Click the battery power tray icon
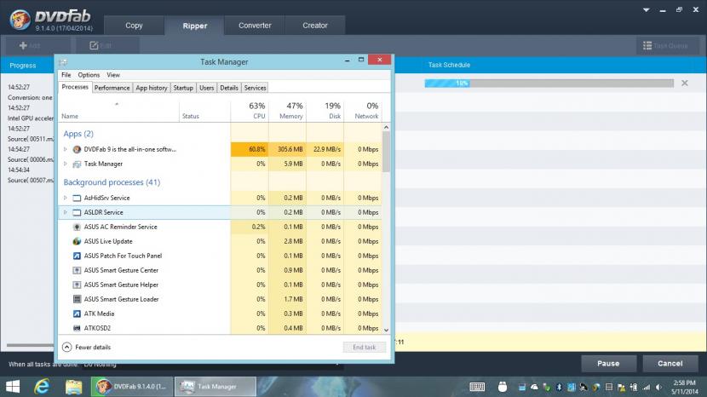707x397 pixels. [x=634, y=387]
